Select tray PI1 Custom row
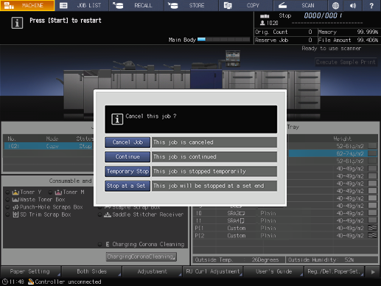 [x=285, y=228]
